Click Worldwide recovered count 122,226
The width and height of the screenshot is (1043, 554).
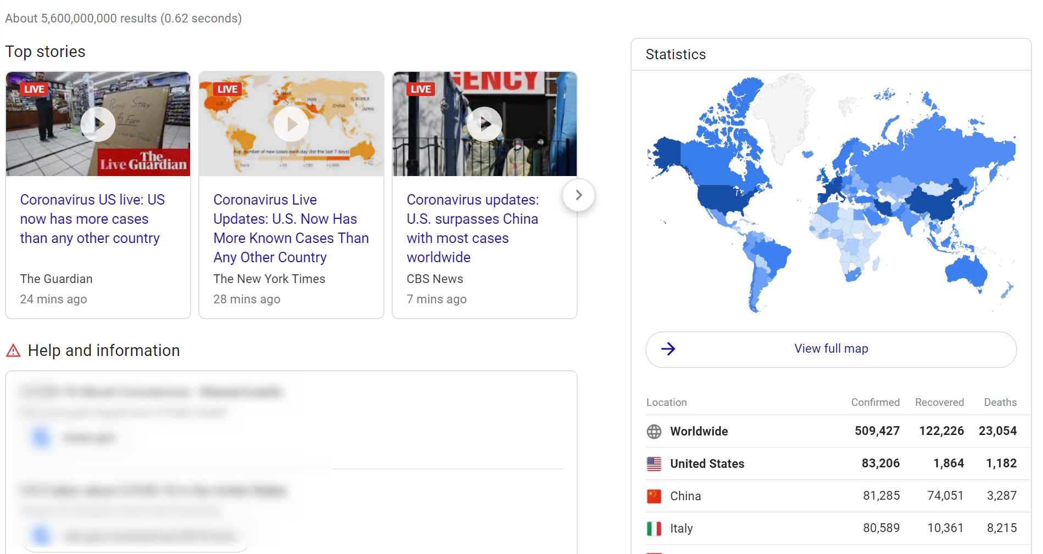941,431
